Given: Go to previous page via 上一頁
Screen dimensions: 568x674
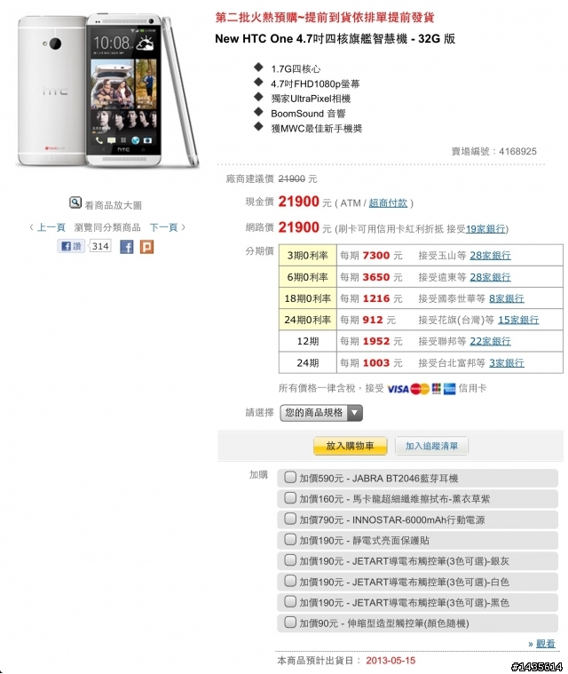Looking at the screenshot, I should coord(51,227).
